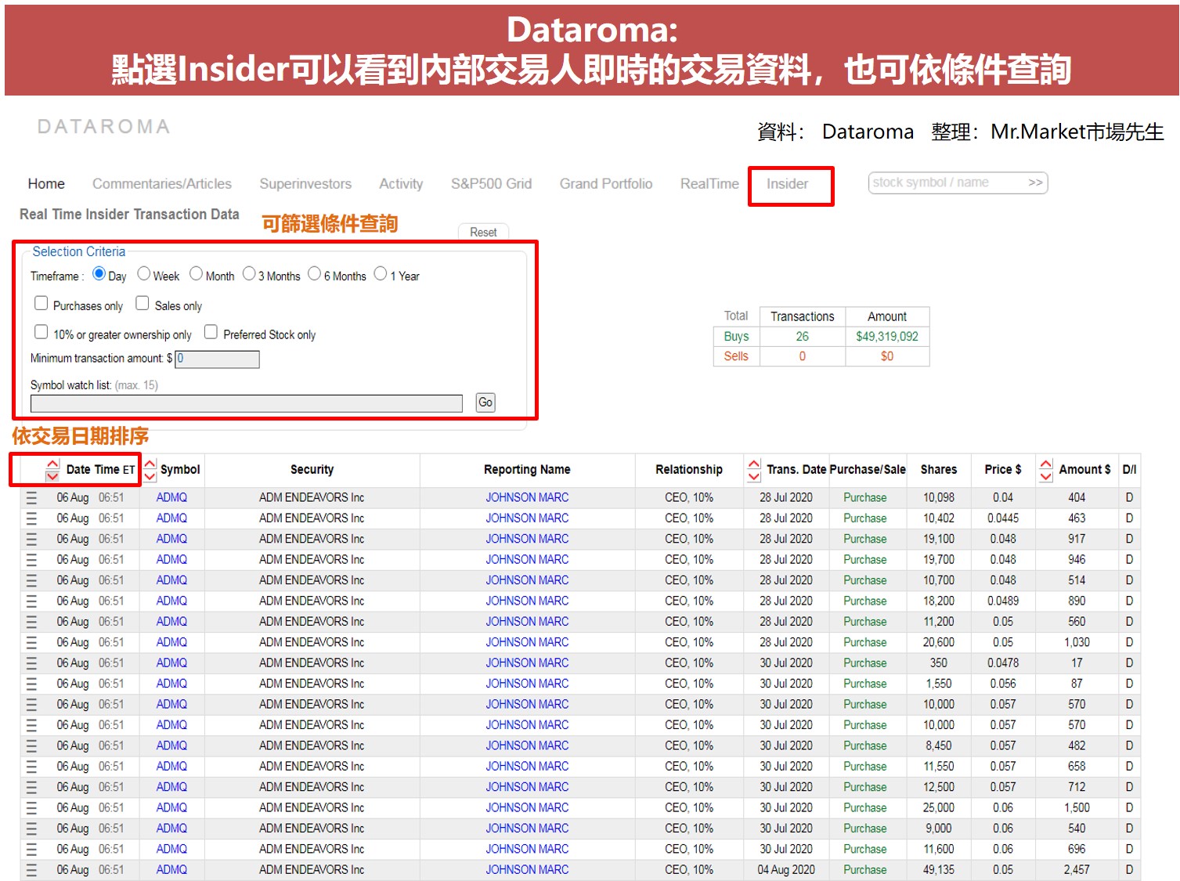Open row menu icon for 19,100 shares row
The image size is (1180, 881).
(x=31, y=539)
